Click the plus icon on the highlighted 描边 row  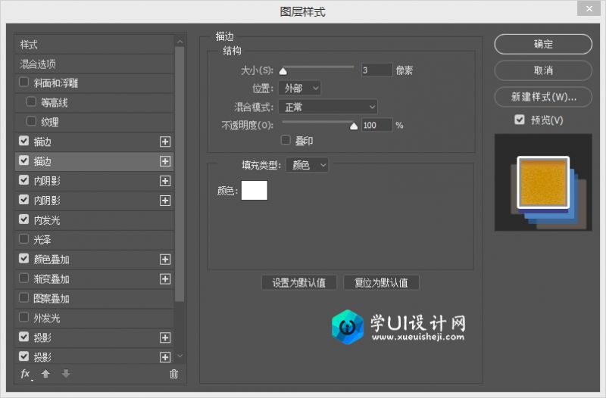pyautogui.click(x=165, y=161)
